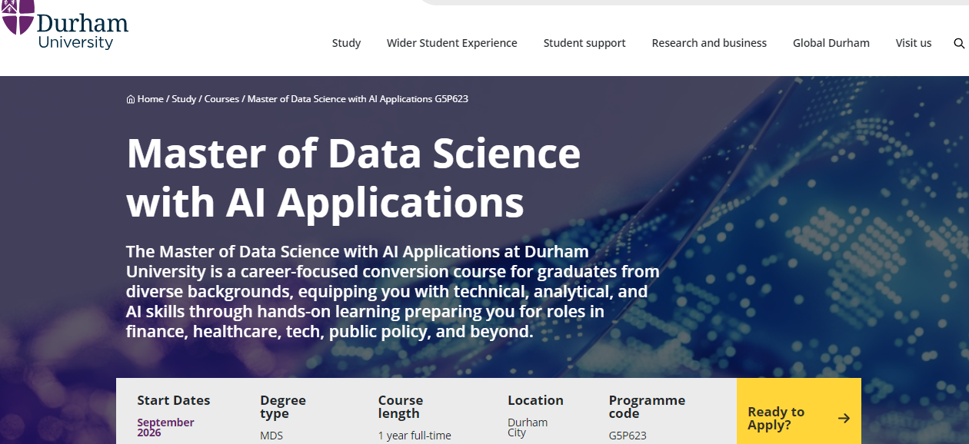Click the Durham University logo
This screenshot has width=969, height=444.
pyautogui.click(x=65, y=26)
